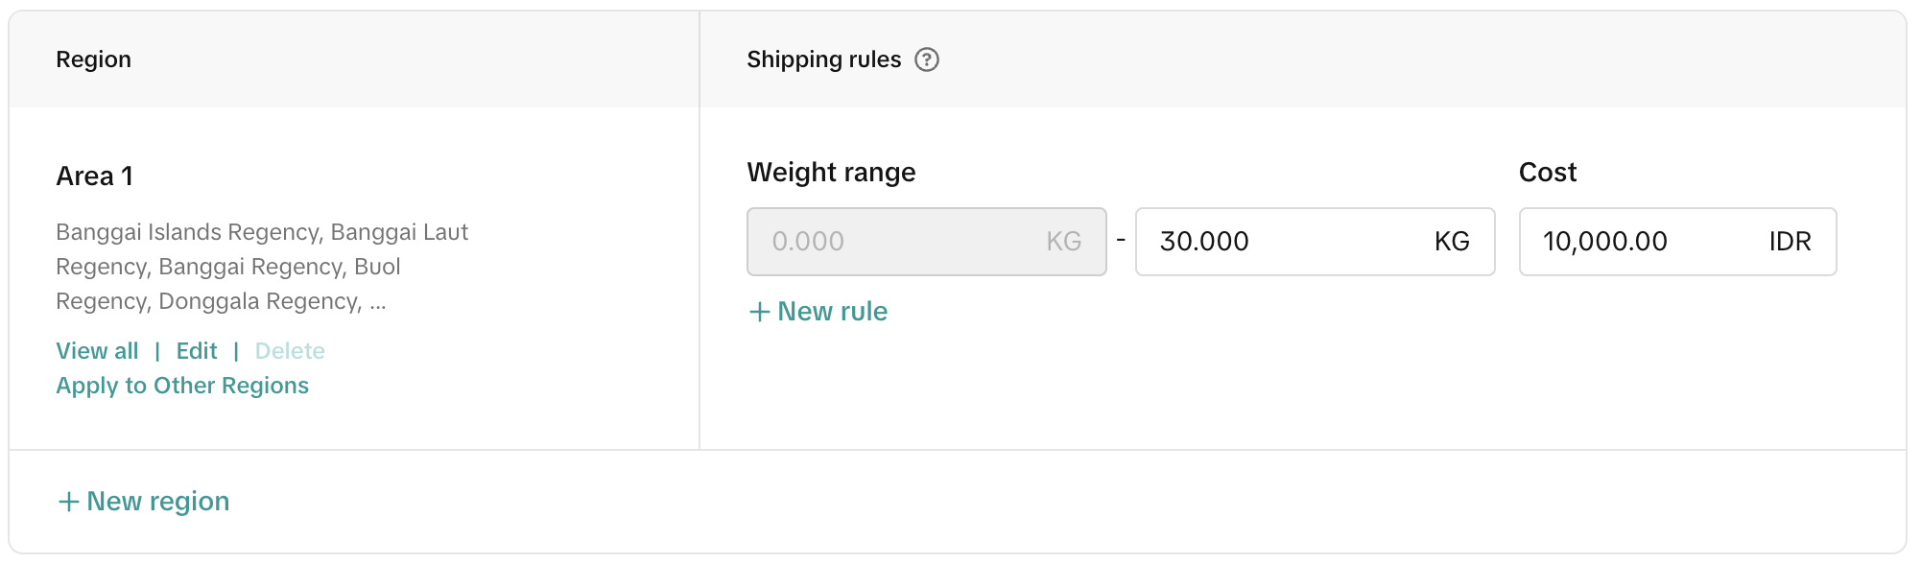Click the Area 1 title

94,176
